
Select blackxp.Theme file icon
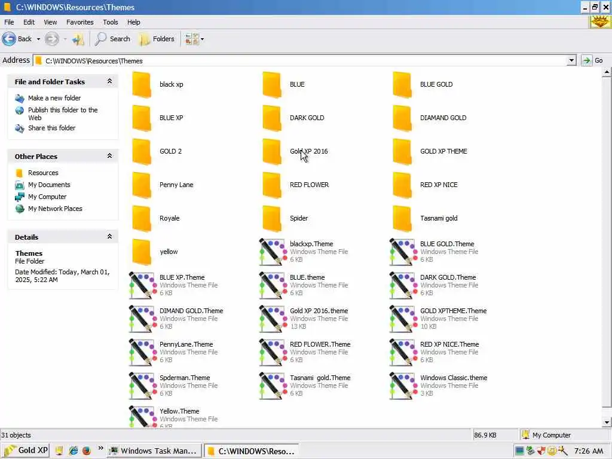pos(272,252)
